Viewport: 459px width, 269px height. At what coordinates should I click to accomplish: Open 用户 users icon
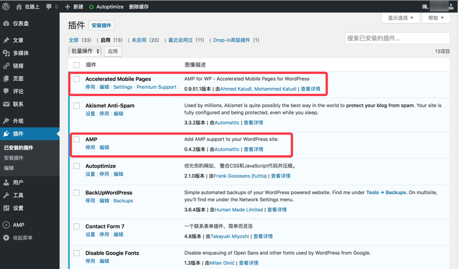point(6,183)
